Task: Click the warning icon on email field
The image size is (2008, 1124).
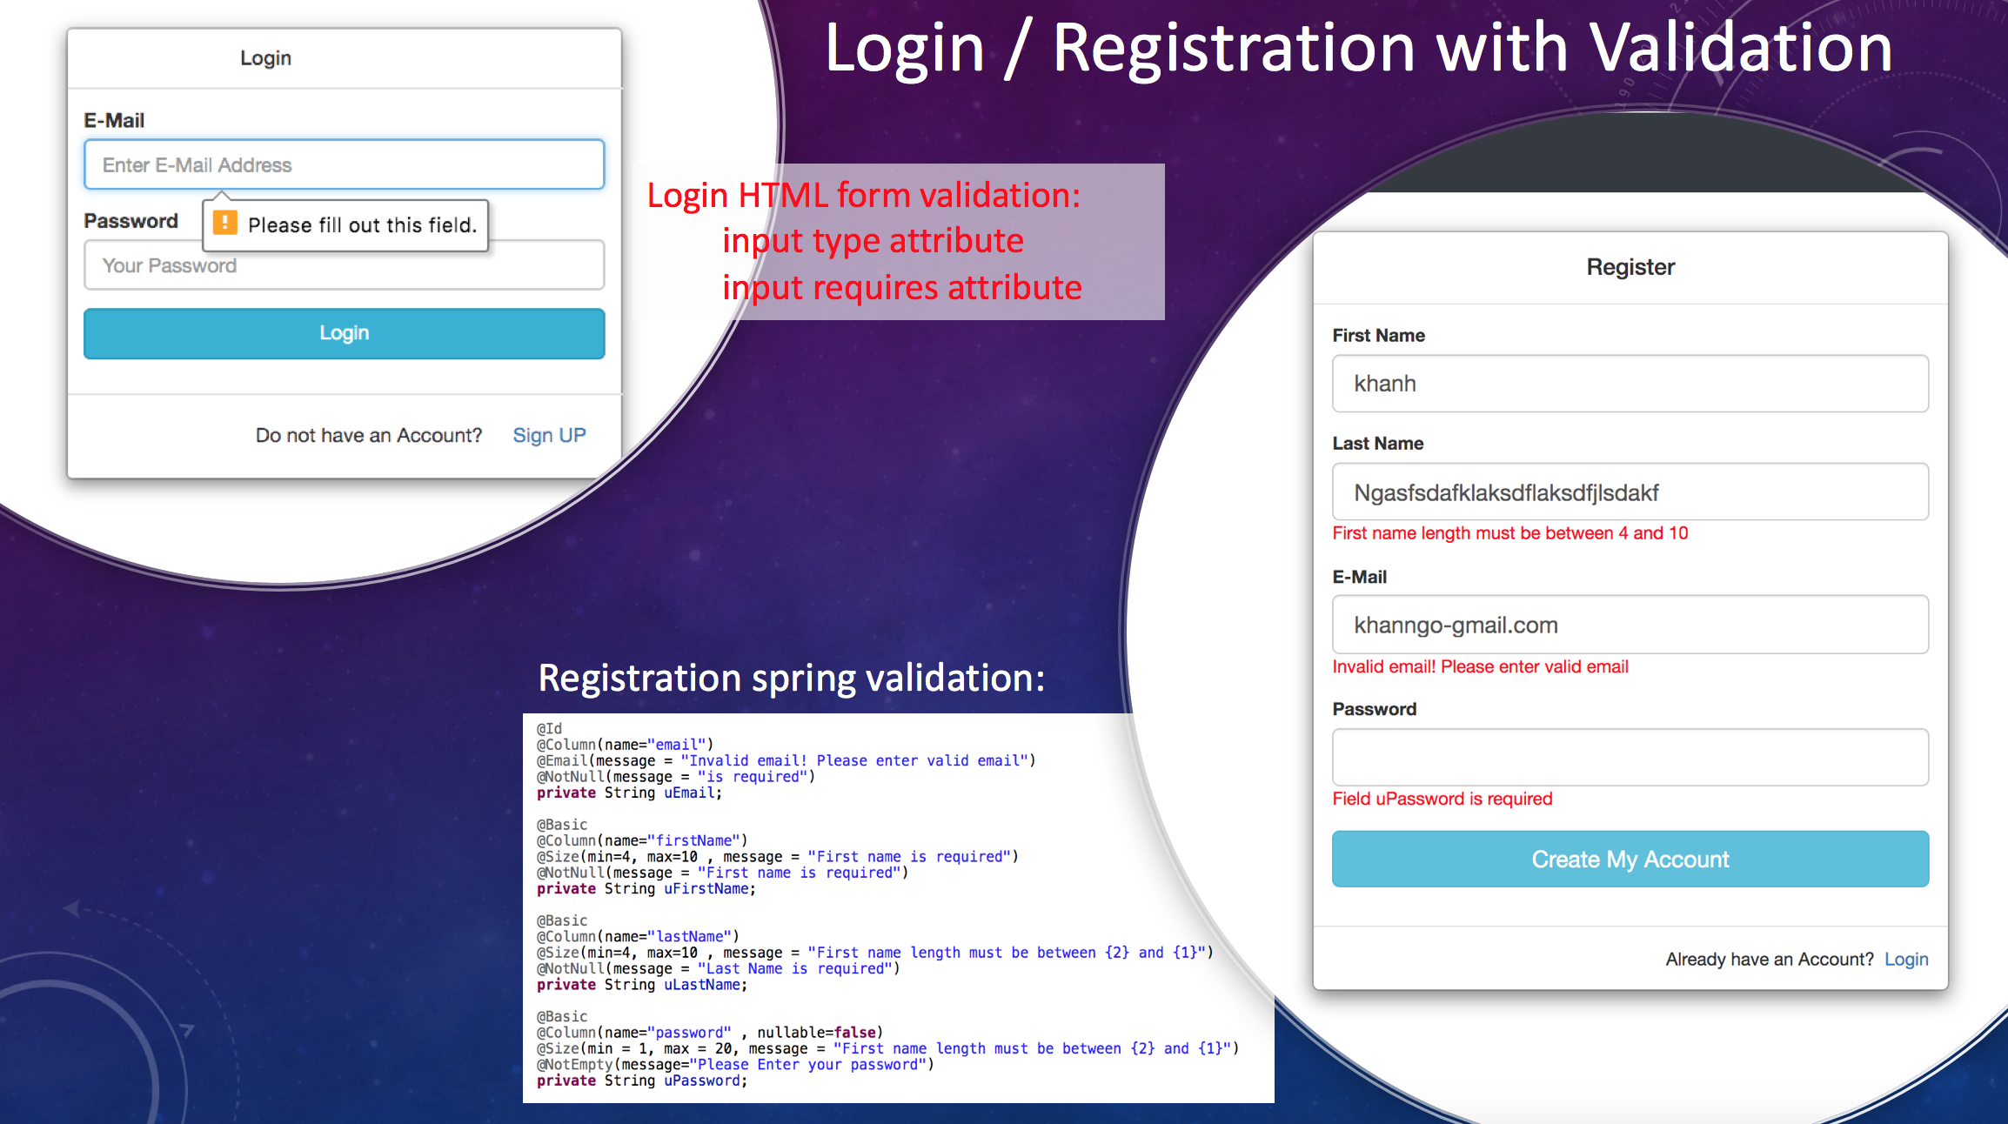Action: [x=224, y=224]
